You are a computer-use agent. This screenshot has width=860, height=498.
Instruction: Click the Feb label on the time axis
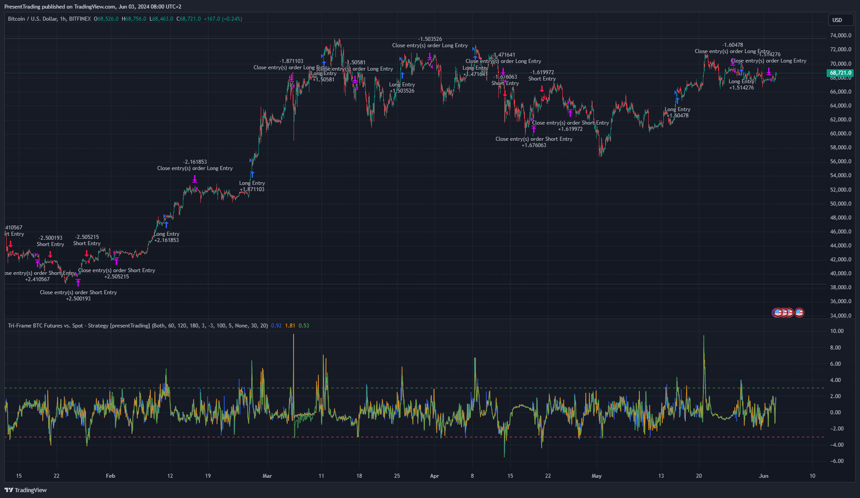[x=110, y=476]
